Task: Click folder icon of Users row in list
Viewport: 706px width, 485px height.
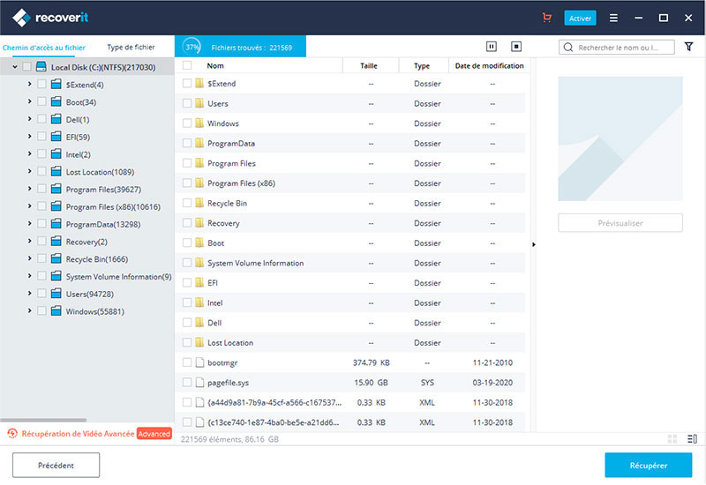Action: pyautogui.click(x=199, y=103)
